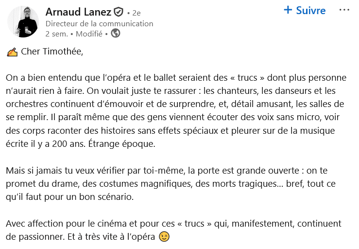Screen dimensions: 359x249
Task: Open Arnaud Lanez's profile photo
Action: point(23,22)
